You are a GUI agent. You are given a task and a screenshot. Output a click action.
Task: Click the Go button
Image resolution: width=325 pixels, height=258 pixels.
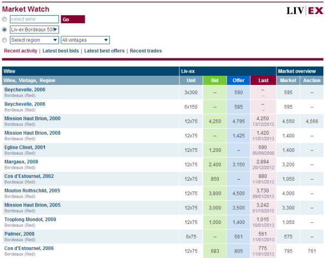coord(73,19)
